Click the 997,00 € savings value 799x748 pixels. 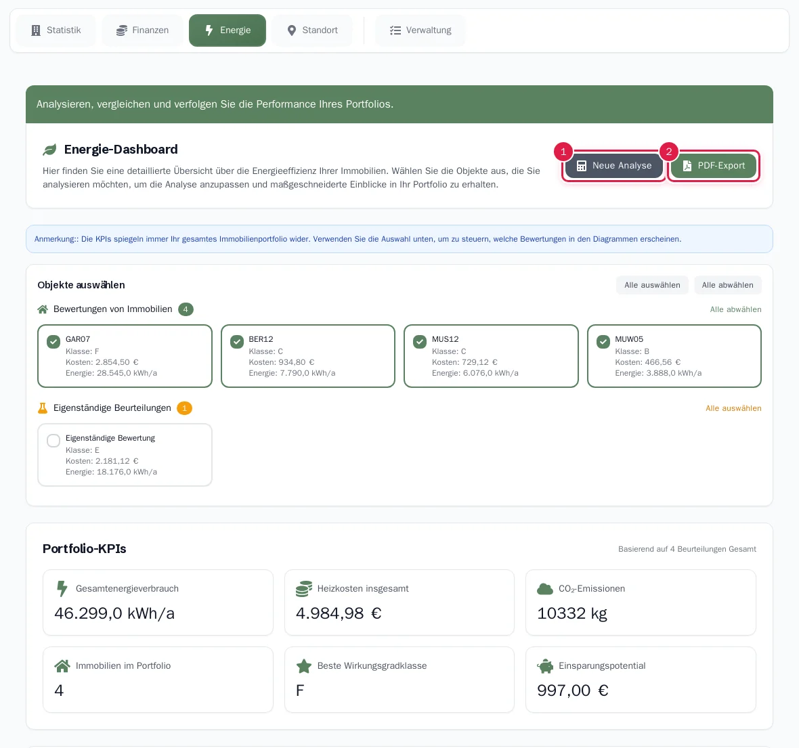(x=573, y=691)
